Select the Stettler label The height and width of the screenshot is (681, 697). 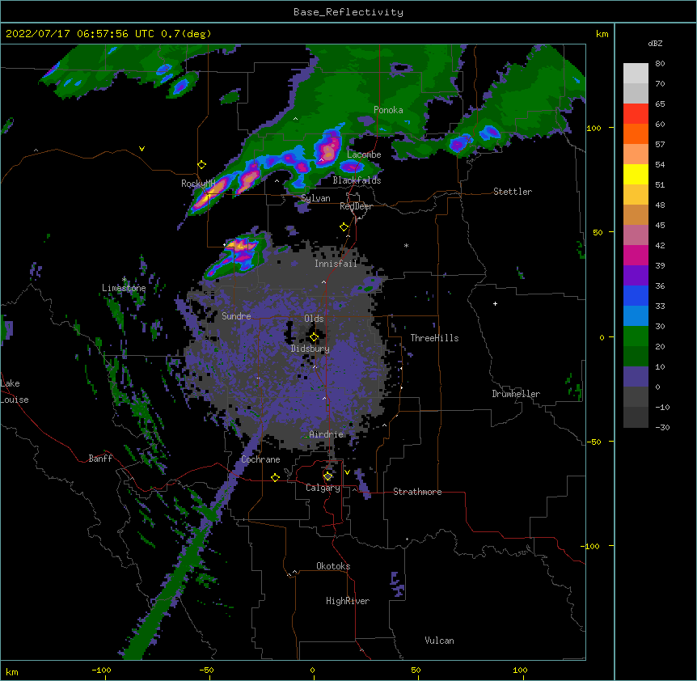(513, 192)
